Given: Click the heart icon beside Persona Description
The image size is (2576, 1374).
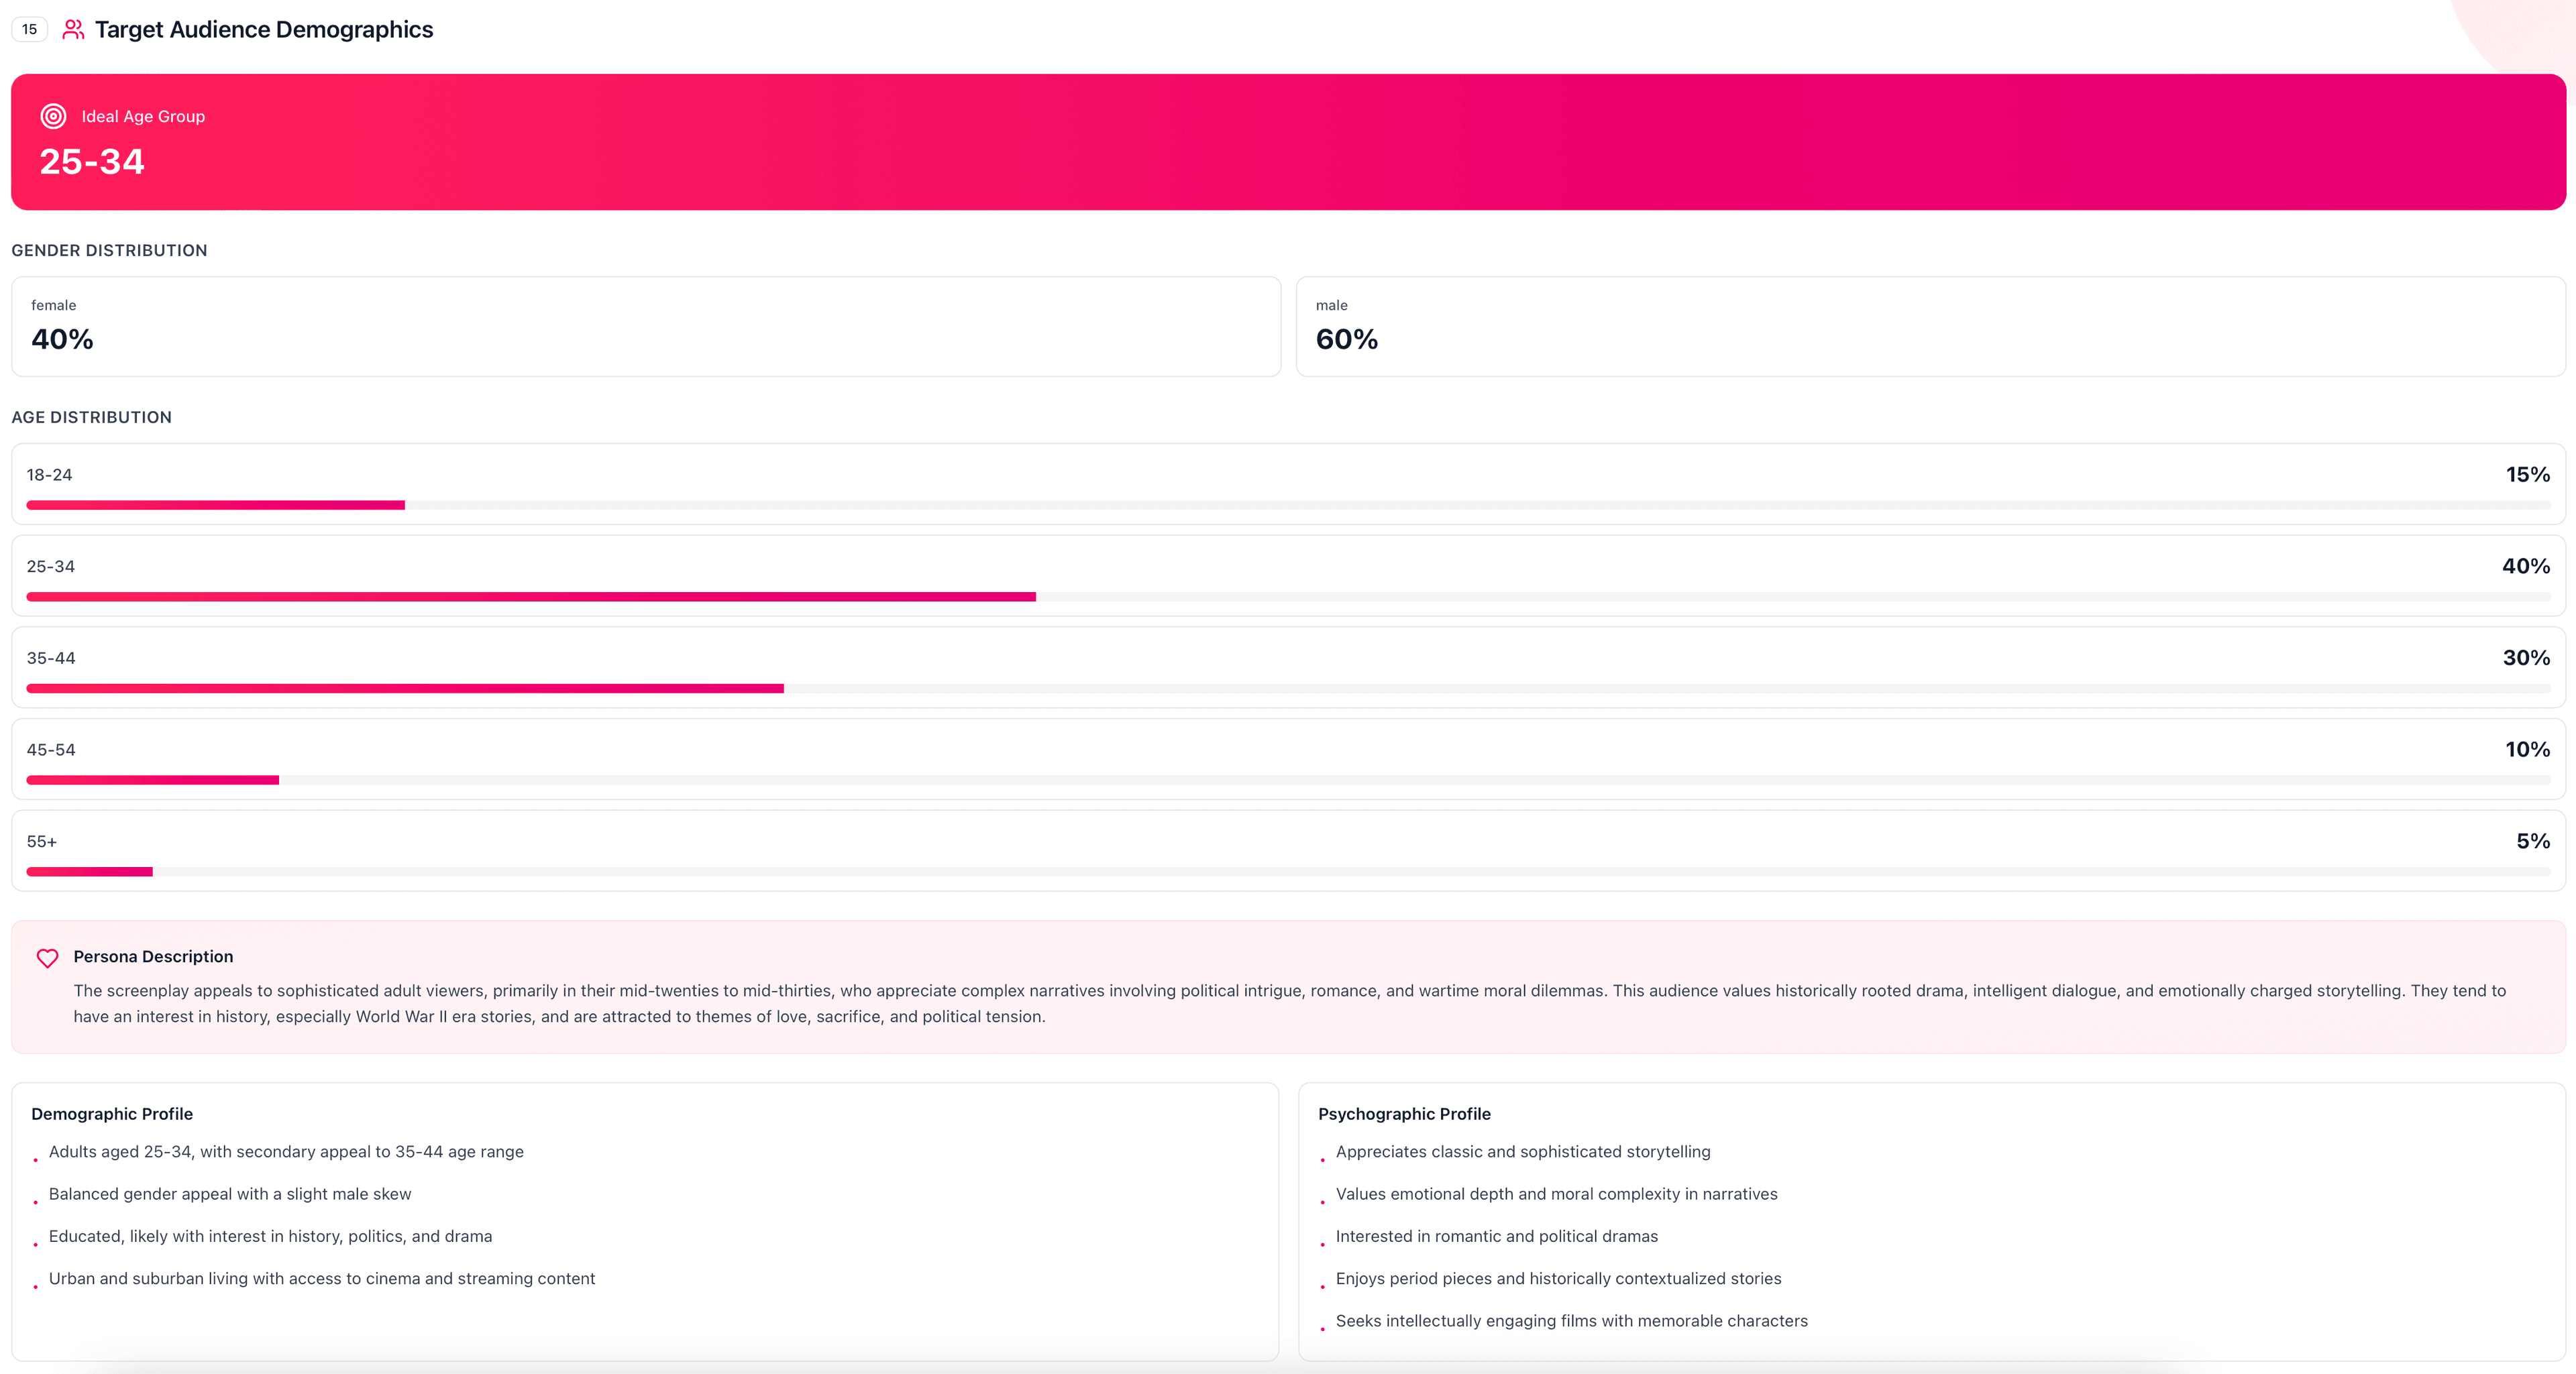Looking at the screenshot, I should (x=47, y=958).
